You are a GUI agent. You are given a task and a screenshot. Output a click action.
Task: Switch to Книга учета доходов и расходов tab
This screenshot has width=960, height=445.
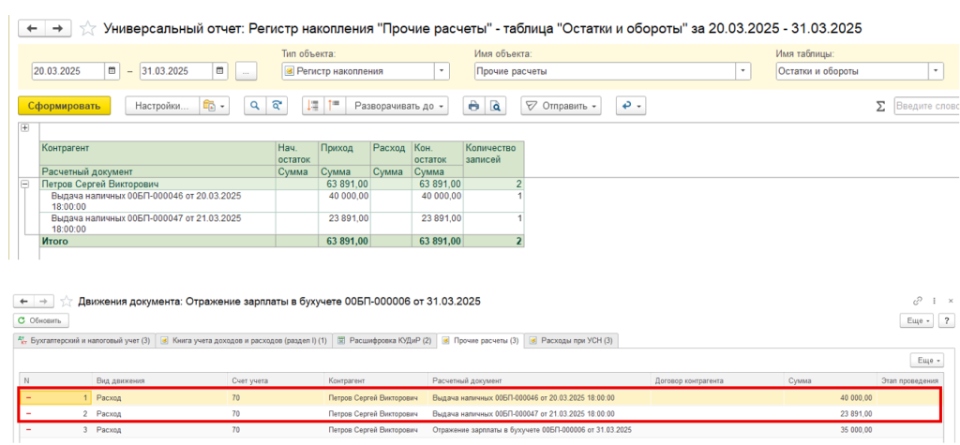[x=244, y=340]
